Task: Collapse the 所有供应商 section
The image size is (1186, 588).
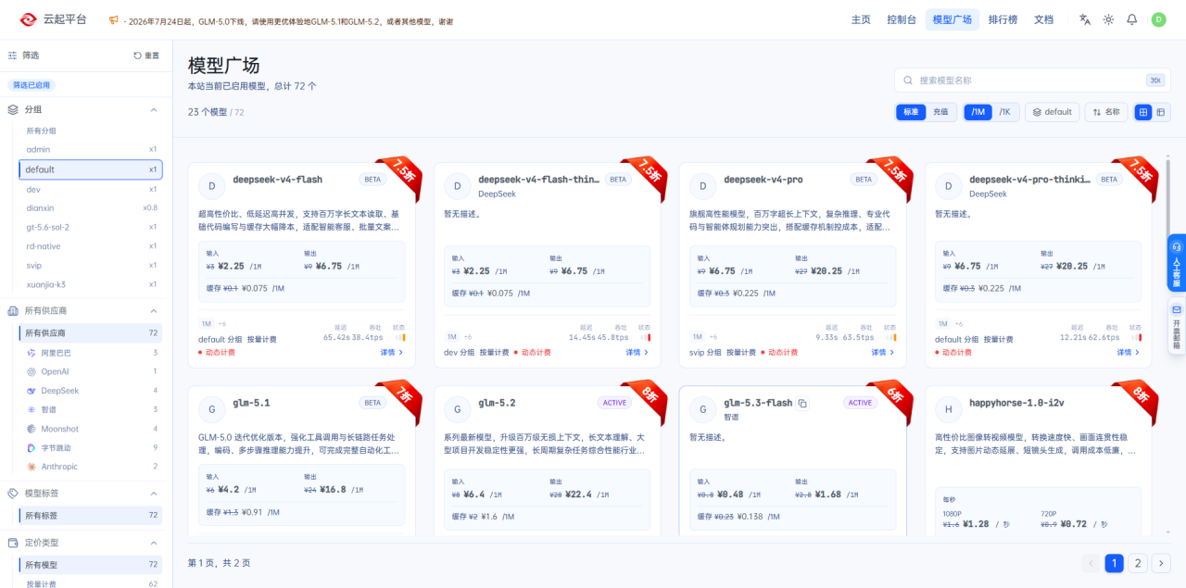Action: 154,311
